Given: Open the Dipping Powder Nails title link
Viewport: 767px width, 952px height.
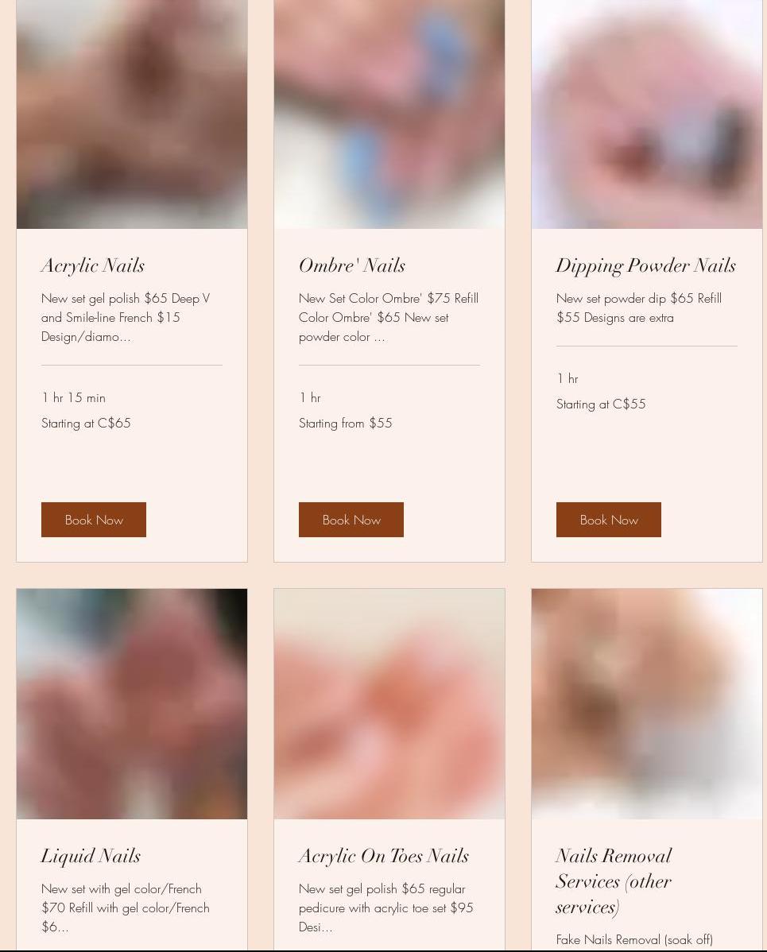Looking at the screenshot, I should point(646,265).
